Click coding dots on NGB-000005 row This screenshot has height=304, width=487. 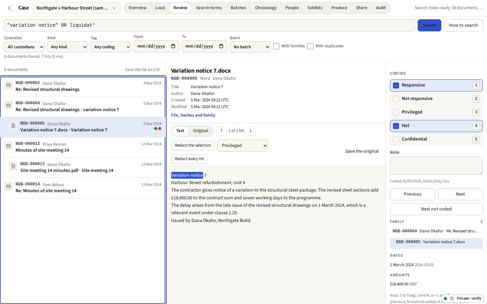158,128
